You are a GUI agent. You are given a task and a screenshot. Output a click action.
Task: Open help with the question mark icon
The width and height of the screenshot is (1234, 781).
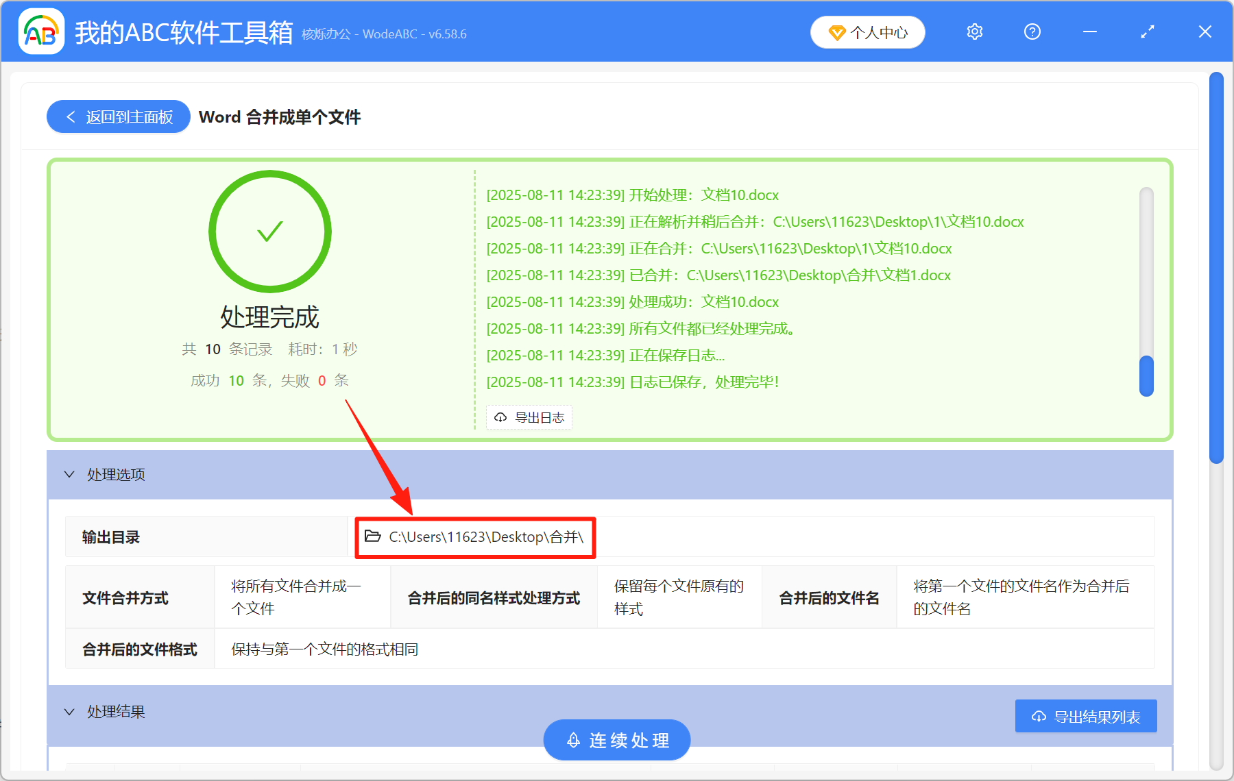coord(1032,32)
